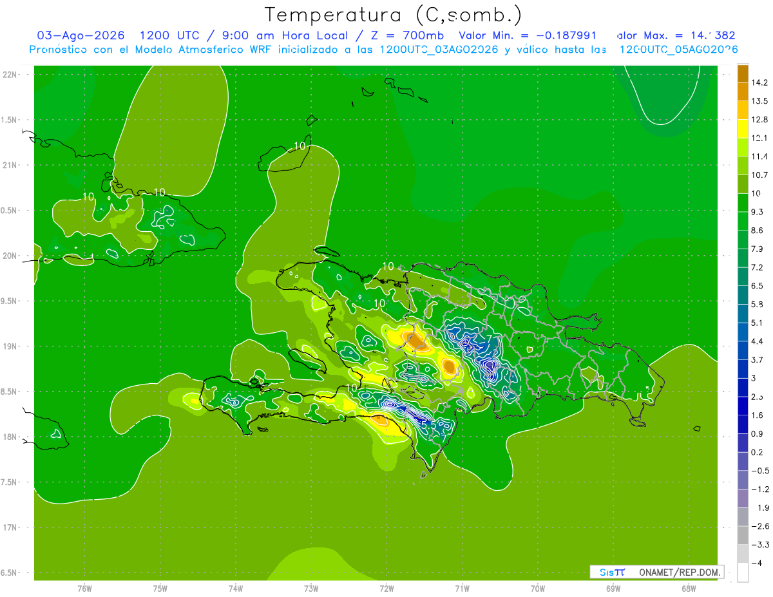This screenshot has width=773, height=597.
Task: Click the orange swatch above the 14.2 label
Action: 743,73
